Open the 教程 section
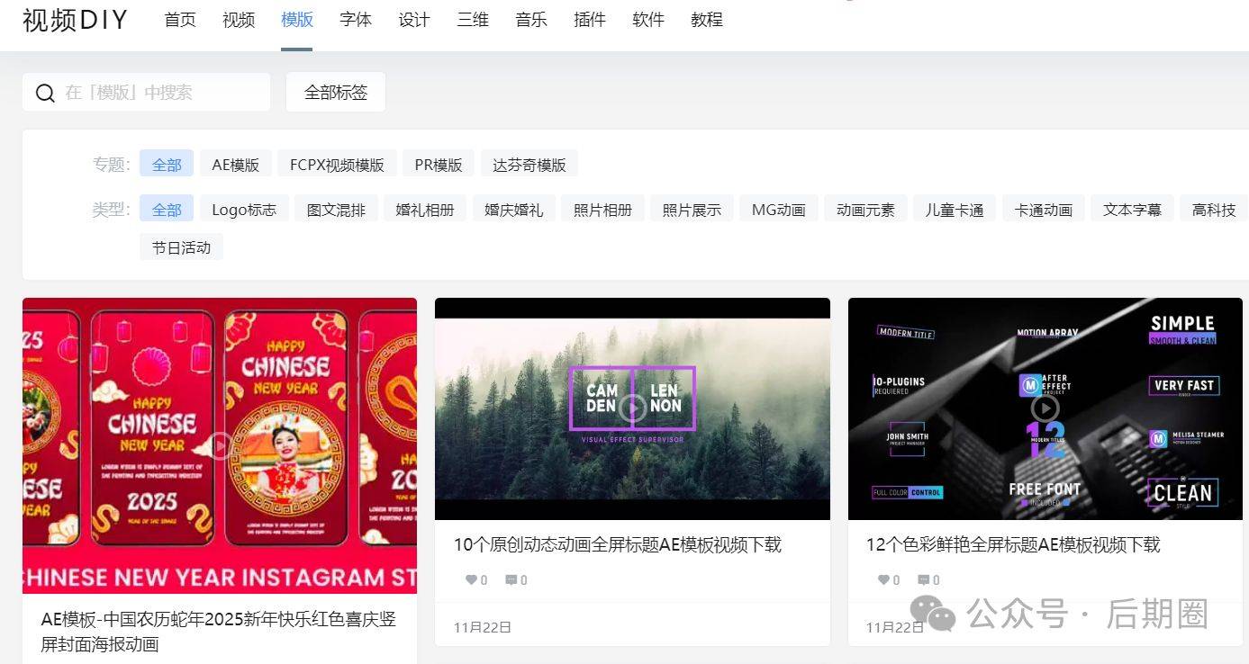This screenshot has width=1249, height=664. (707, 20)
